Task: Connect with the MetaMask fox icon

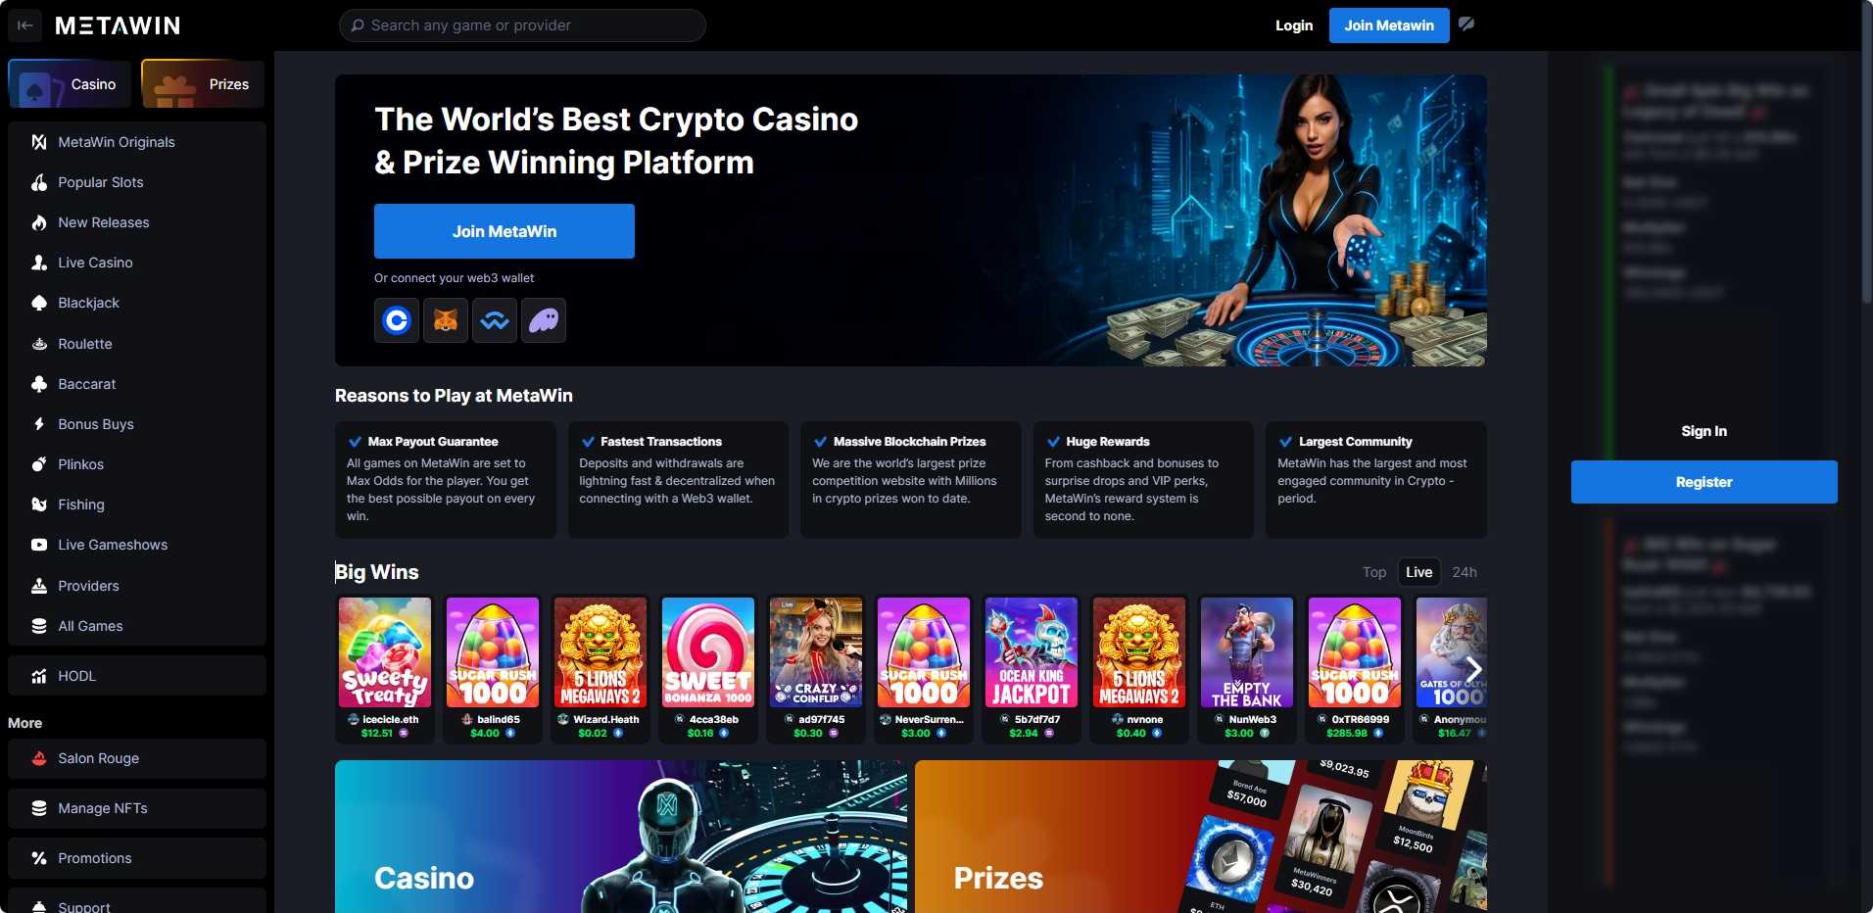Action: pos(446,320)
